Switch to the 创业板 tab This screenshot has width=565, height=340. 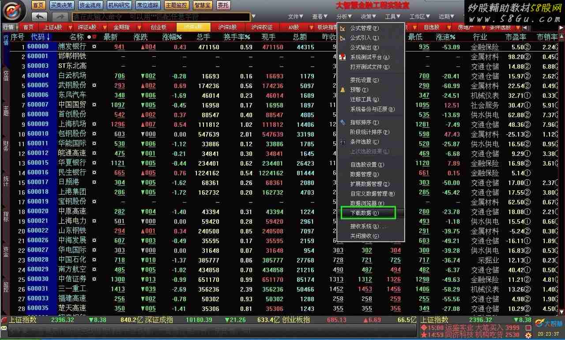[158, 27]
